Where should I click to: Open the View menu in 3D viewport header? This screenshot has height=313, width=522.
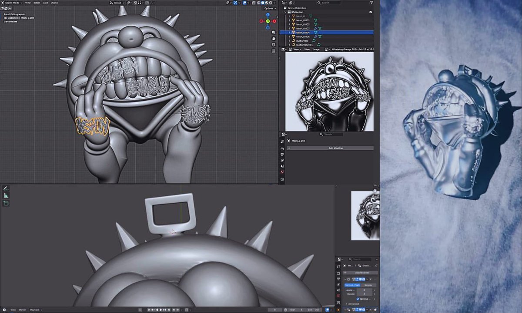28,3
